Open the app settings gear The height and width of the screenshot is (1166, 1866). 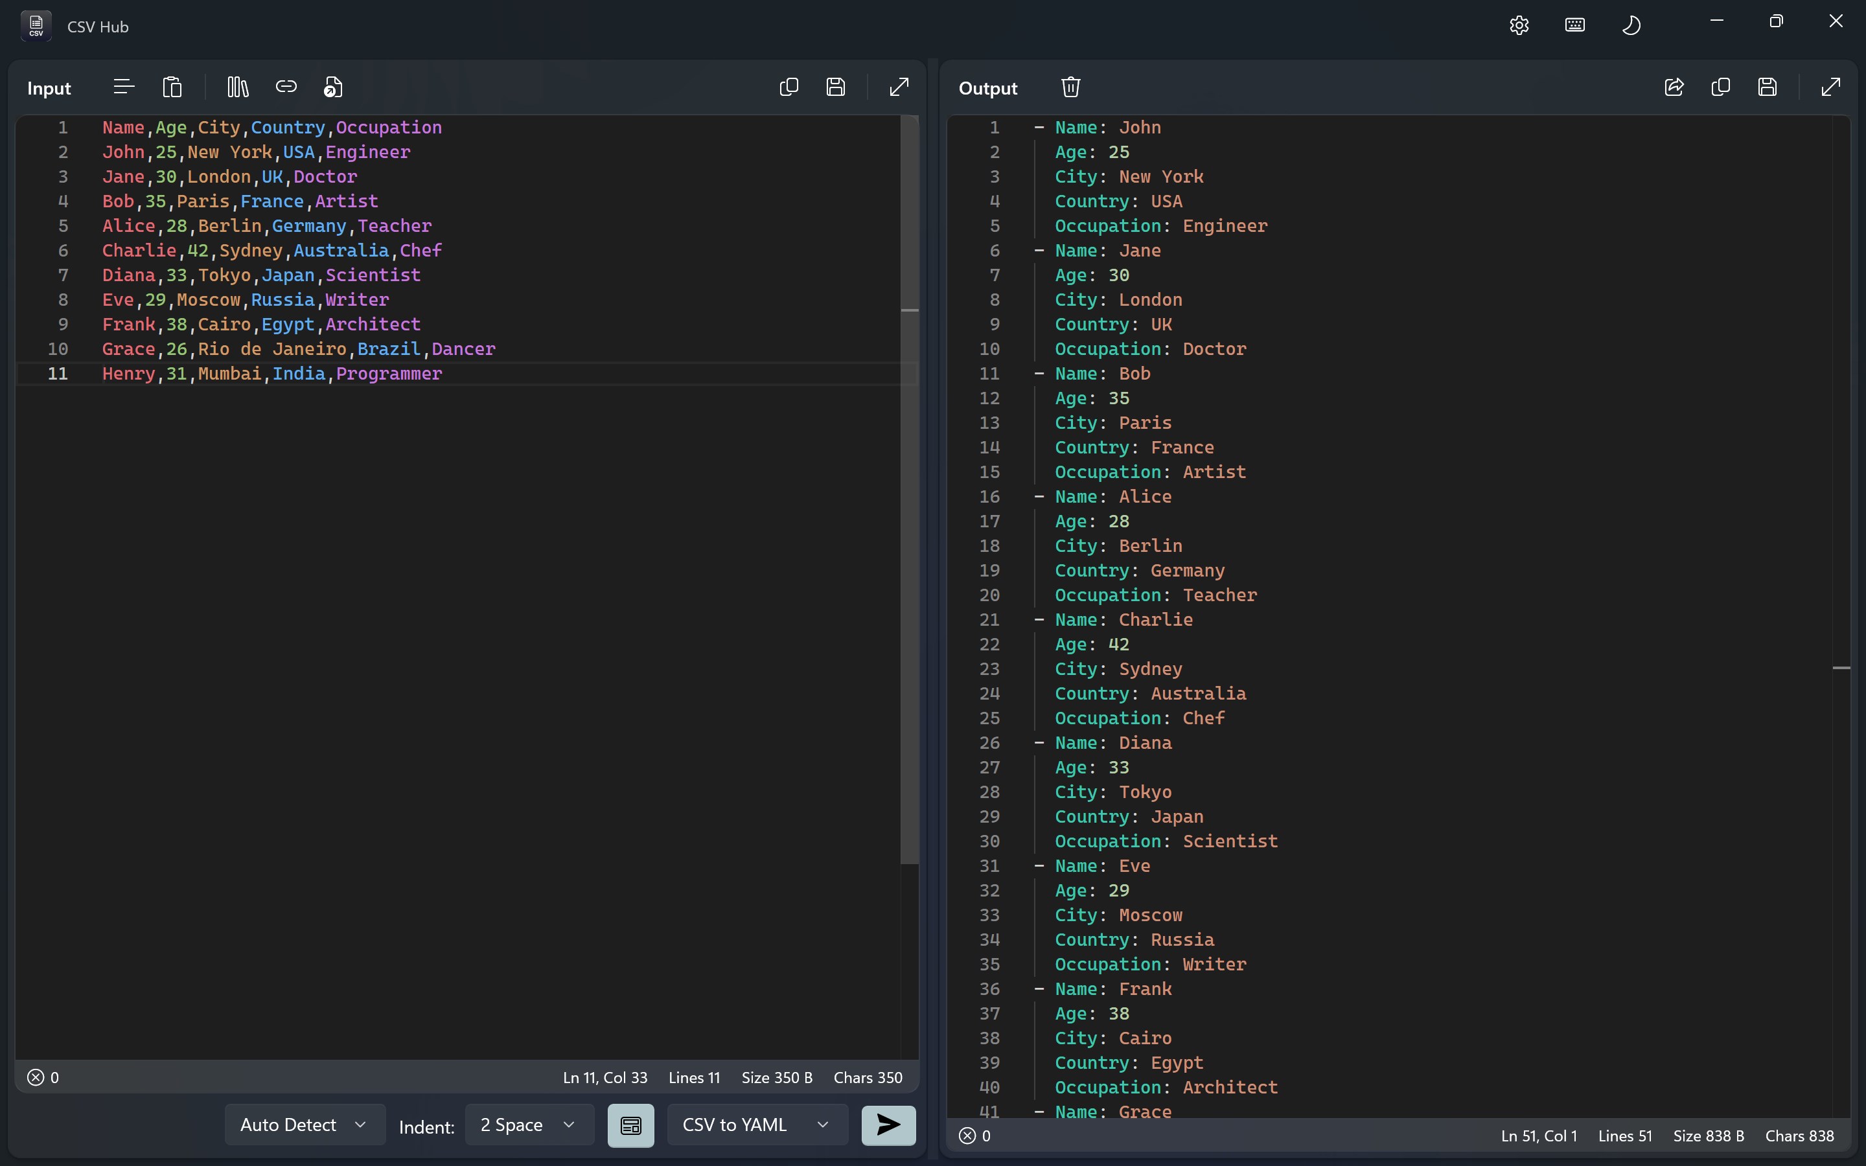(x=1518, y=25)
